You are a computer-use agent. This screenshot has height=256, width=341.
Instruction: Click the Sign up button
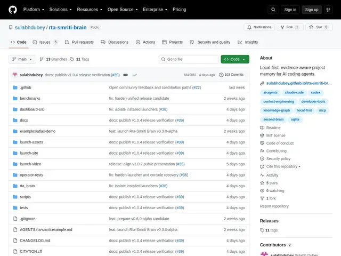[312, 10]
